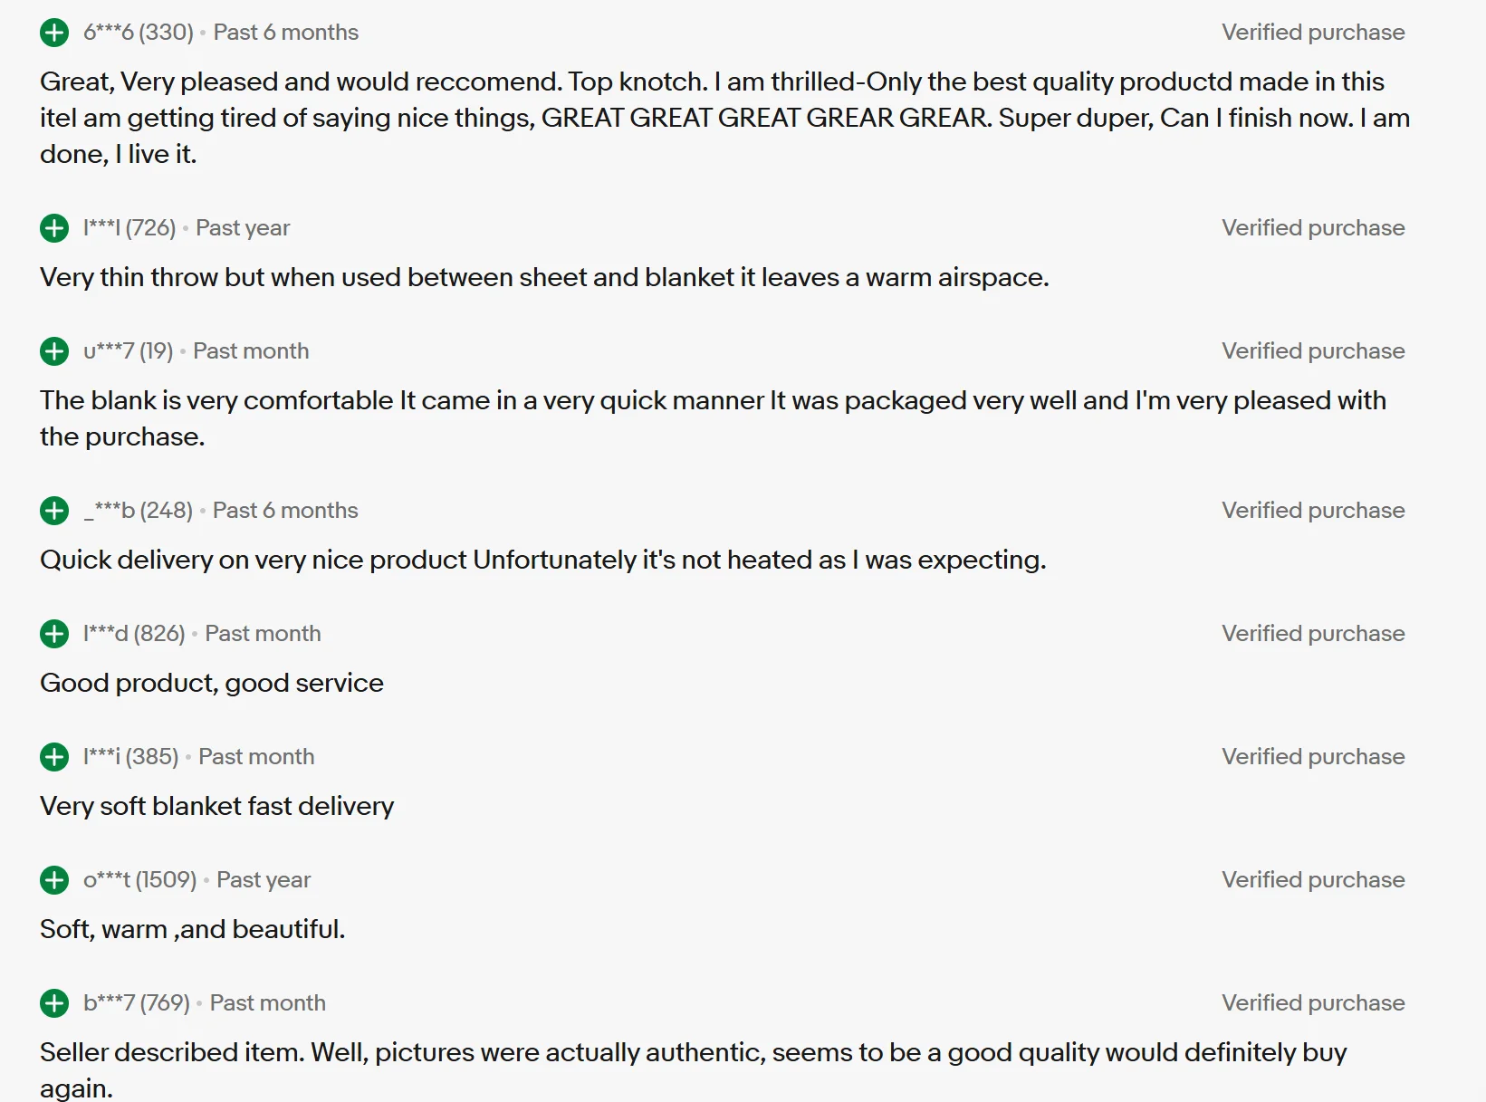1486x1102 pixels.
Task: Click green plus icon next to l***i (385)
Action: point(54,757)
